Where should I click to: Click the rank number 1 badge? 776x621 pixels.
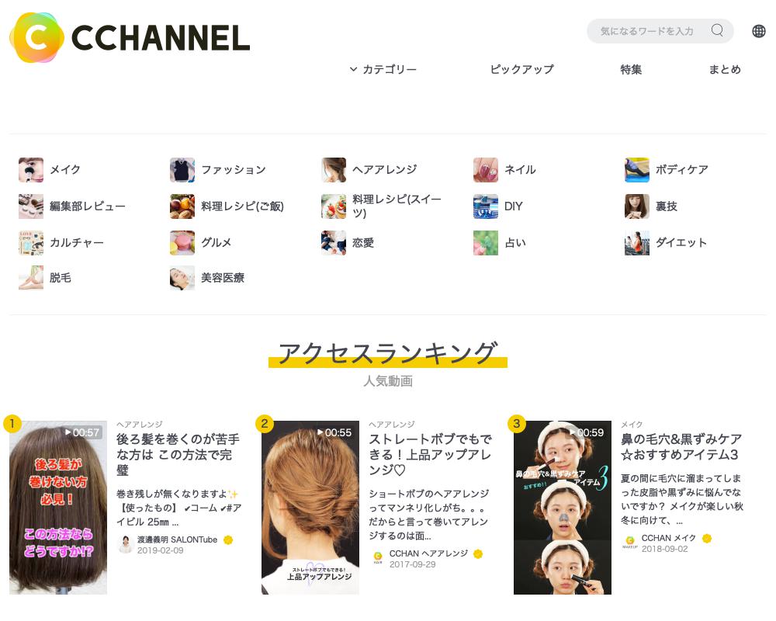12,424
